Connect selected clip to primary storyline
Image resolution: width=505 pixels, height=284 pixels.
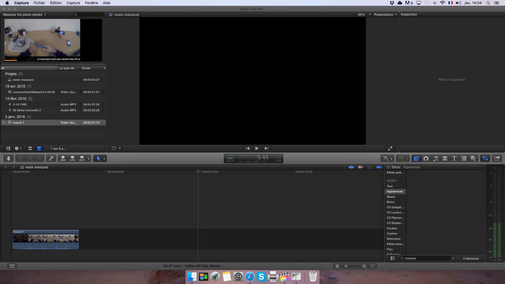point(63,158)
